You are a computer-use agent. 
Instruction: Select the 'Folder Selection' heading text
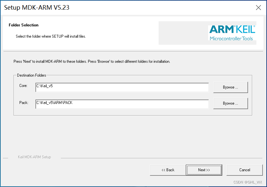pos(23,25)
